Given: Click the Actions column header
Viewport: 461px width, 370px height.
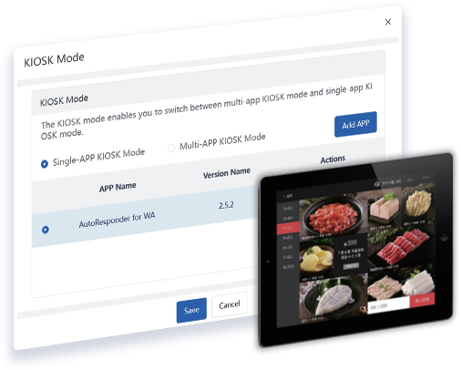Looking at the screenshot, I should [x=333, y=159].
